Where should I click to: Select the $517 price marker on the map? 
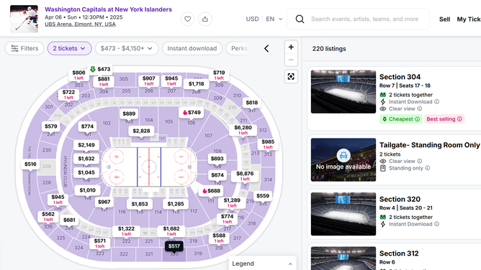(x=174, y=246)
